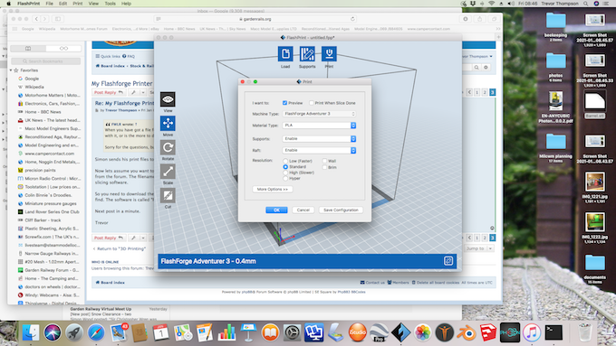Select the View eye tool
The height and width of the screenshot is (346, 616).
click(168, 99)
